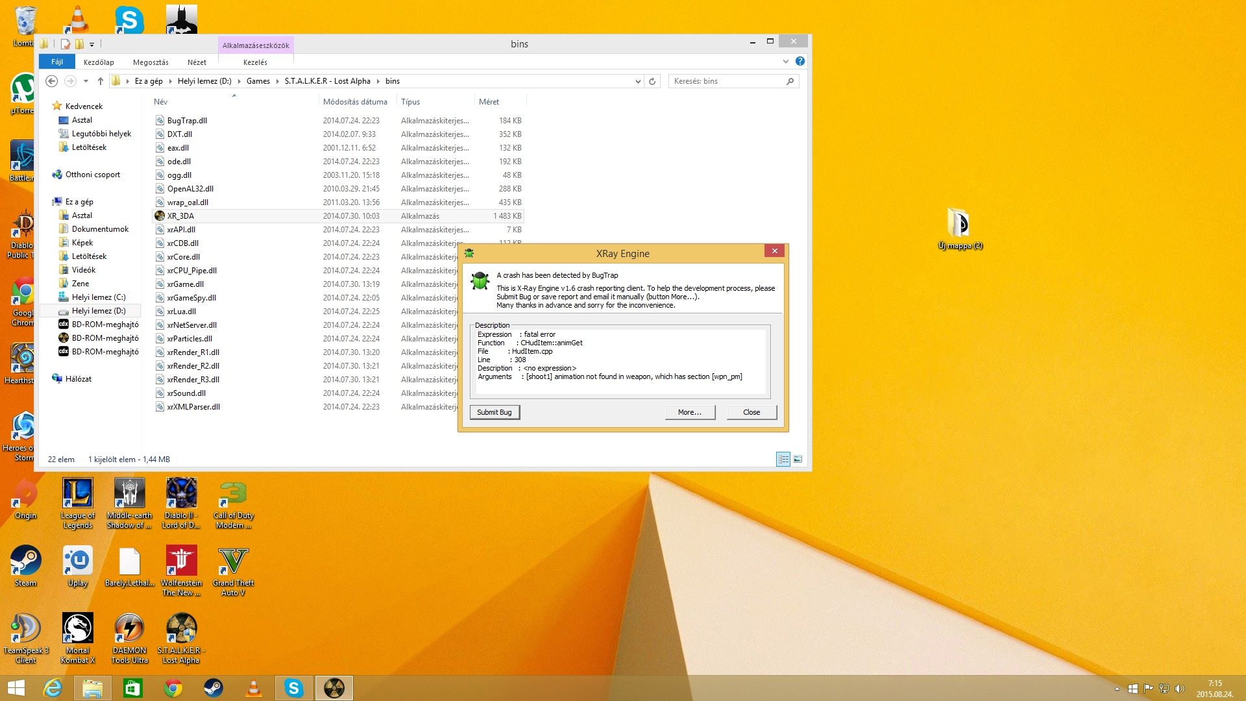Open the Nézet ribbon tab
This screenshot has width=1246, height=701.
pyautogui.click(x=197, y=62)
